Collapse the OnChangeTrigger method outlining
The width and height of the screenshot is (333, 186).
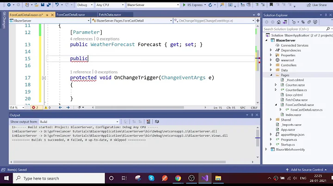click(x=44, y=78)
